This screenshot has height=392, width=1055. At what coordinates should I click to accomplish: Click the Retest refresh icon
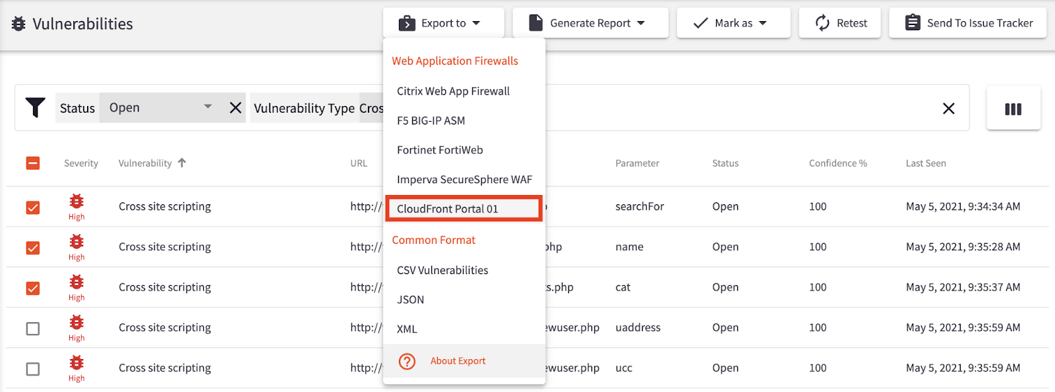point(822,23)
